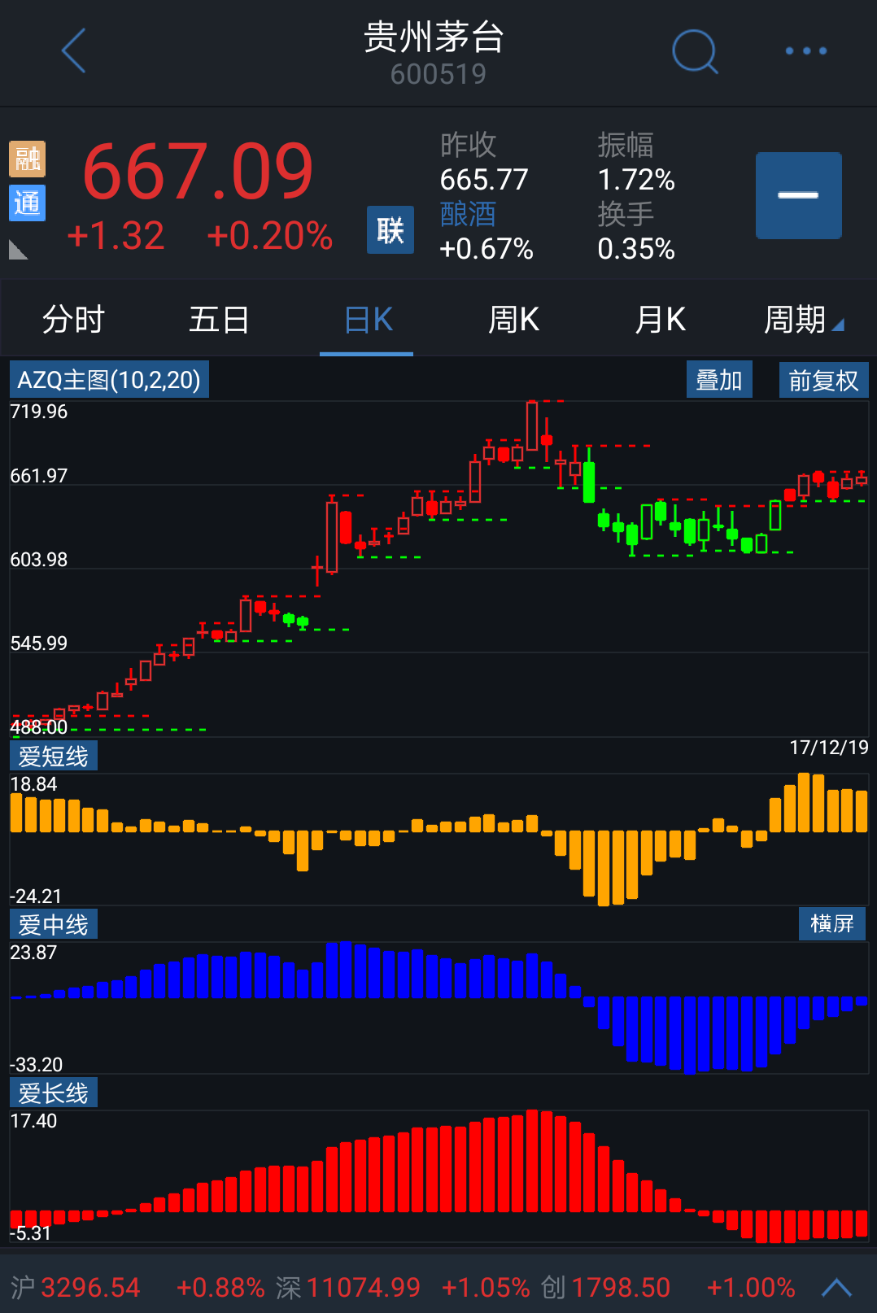The width and height of the screenshot is (877, 1313).
Task: Open the 周期 period dropdown
Action: point(802,320)
